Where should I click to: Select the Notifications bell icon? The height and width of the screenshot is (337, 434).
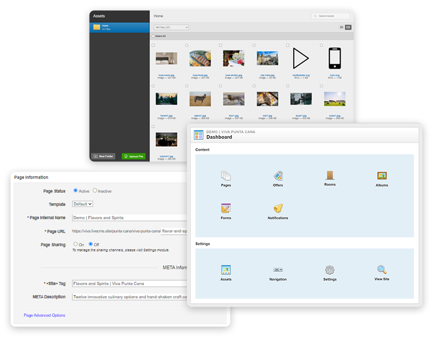278,208
